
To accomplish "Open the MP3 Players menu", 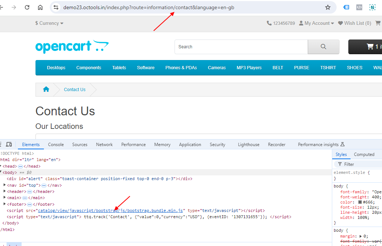I will click(249, 68).
